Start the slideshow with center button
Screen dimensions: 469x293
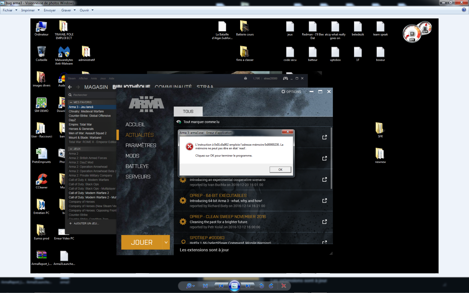click(234, 286)
